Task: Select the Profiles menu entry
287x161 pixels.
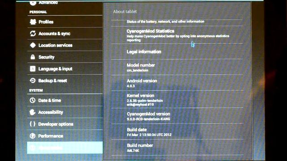Action: click(65, 22)
